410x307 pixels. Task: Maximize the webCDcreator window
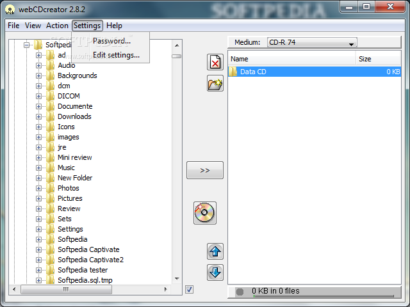tap(366, 7)
